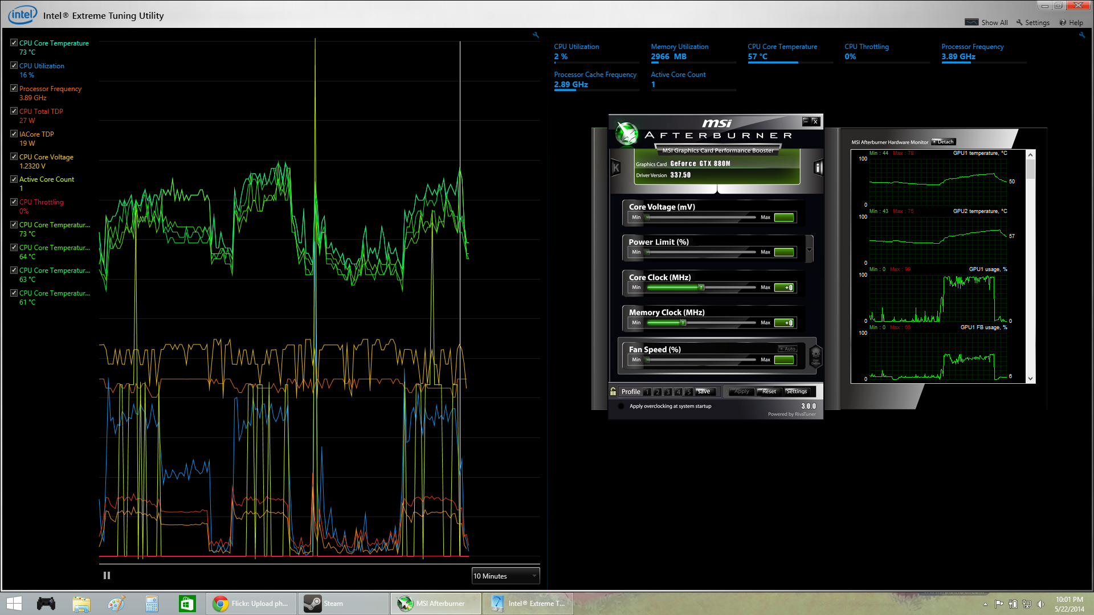
Task: Toggle Apply overclocking at system startup
Action: (x=621, y=406)
